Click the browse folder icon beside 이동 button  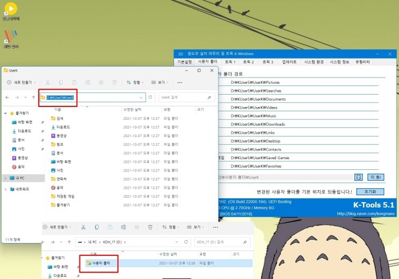point(359,177)
